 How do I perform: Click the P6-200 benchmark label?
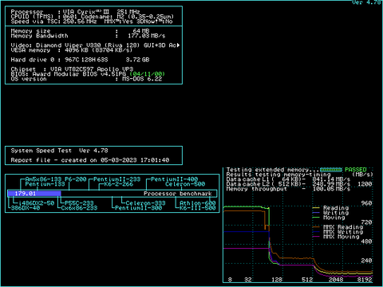point(76,179)
